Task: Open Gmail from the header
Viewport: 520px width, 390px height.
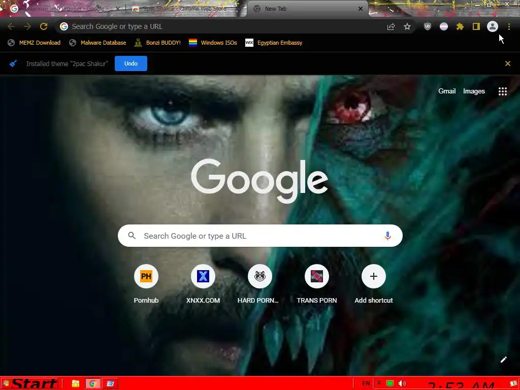Action: pyautogui.click(x=447, y=91)
